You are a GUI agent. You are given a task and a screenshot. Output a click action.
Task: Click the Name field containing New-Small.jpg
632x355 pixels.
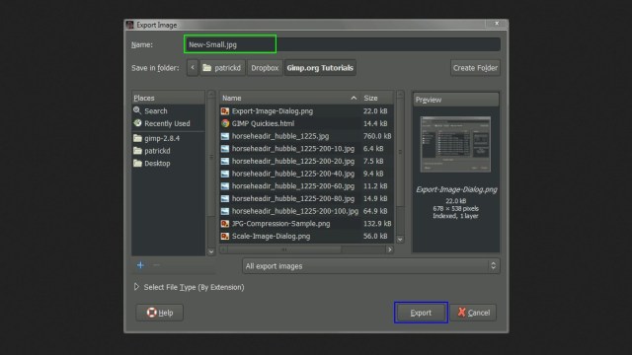[x=343, y=44]
